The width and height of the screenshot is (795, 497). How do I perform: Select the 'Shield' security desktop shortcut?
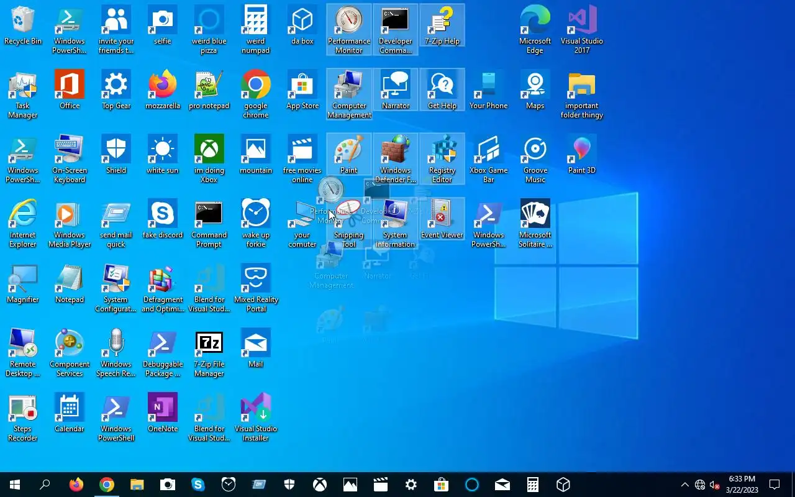[x=116, y=155]
